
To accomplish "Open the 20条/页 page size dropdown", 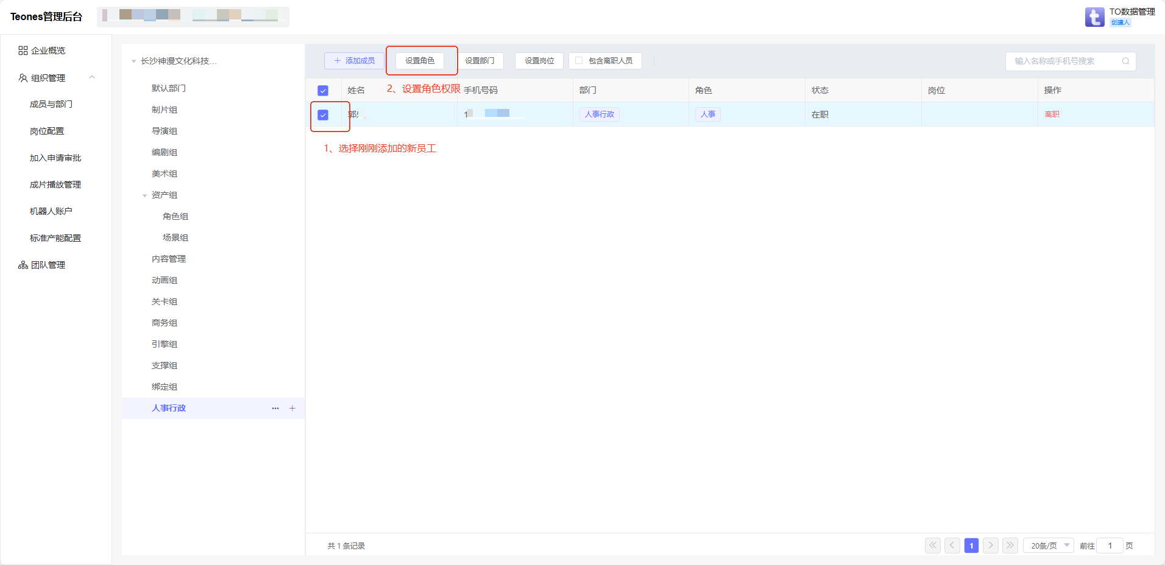I will click(1049, 546).
